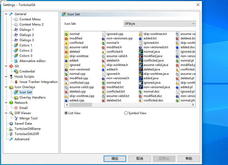Viewport: 228px width, 165px height.
Task: Click the Credential globe icon
Action: tap(16, 71)
